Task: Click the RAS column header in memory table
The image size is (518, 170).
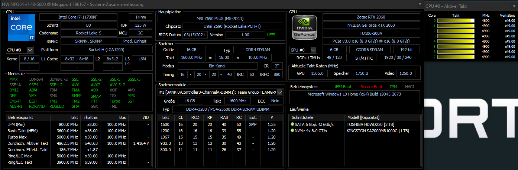Action: click(225, 117)
